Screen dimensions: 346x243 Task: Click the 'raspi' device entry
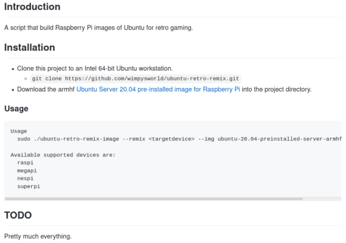26,163
